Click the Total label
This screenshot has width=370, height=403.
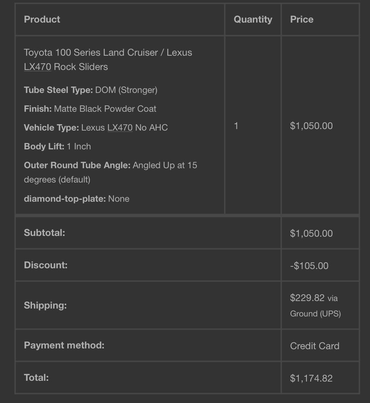36,377
